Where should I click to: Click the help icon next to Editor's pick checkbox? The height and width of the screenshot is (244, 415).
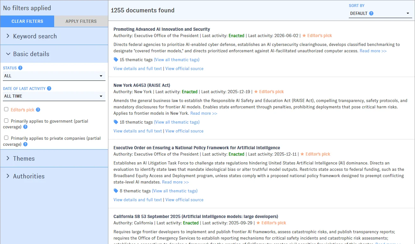[x=38, y=110]
